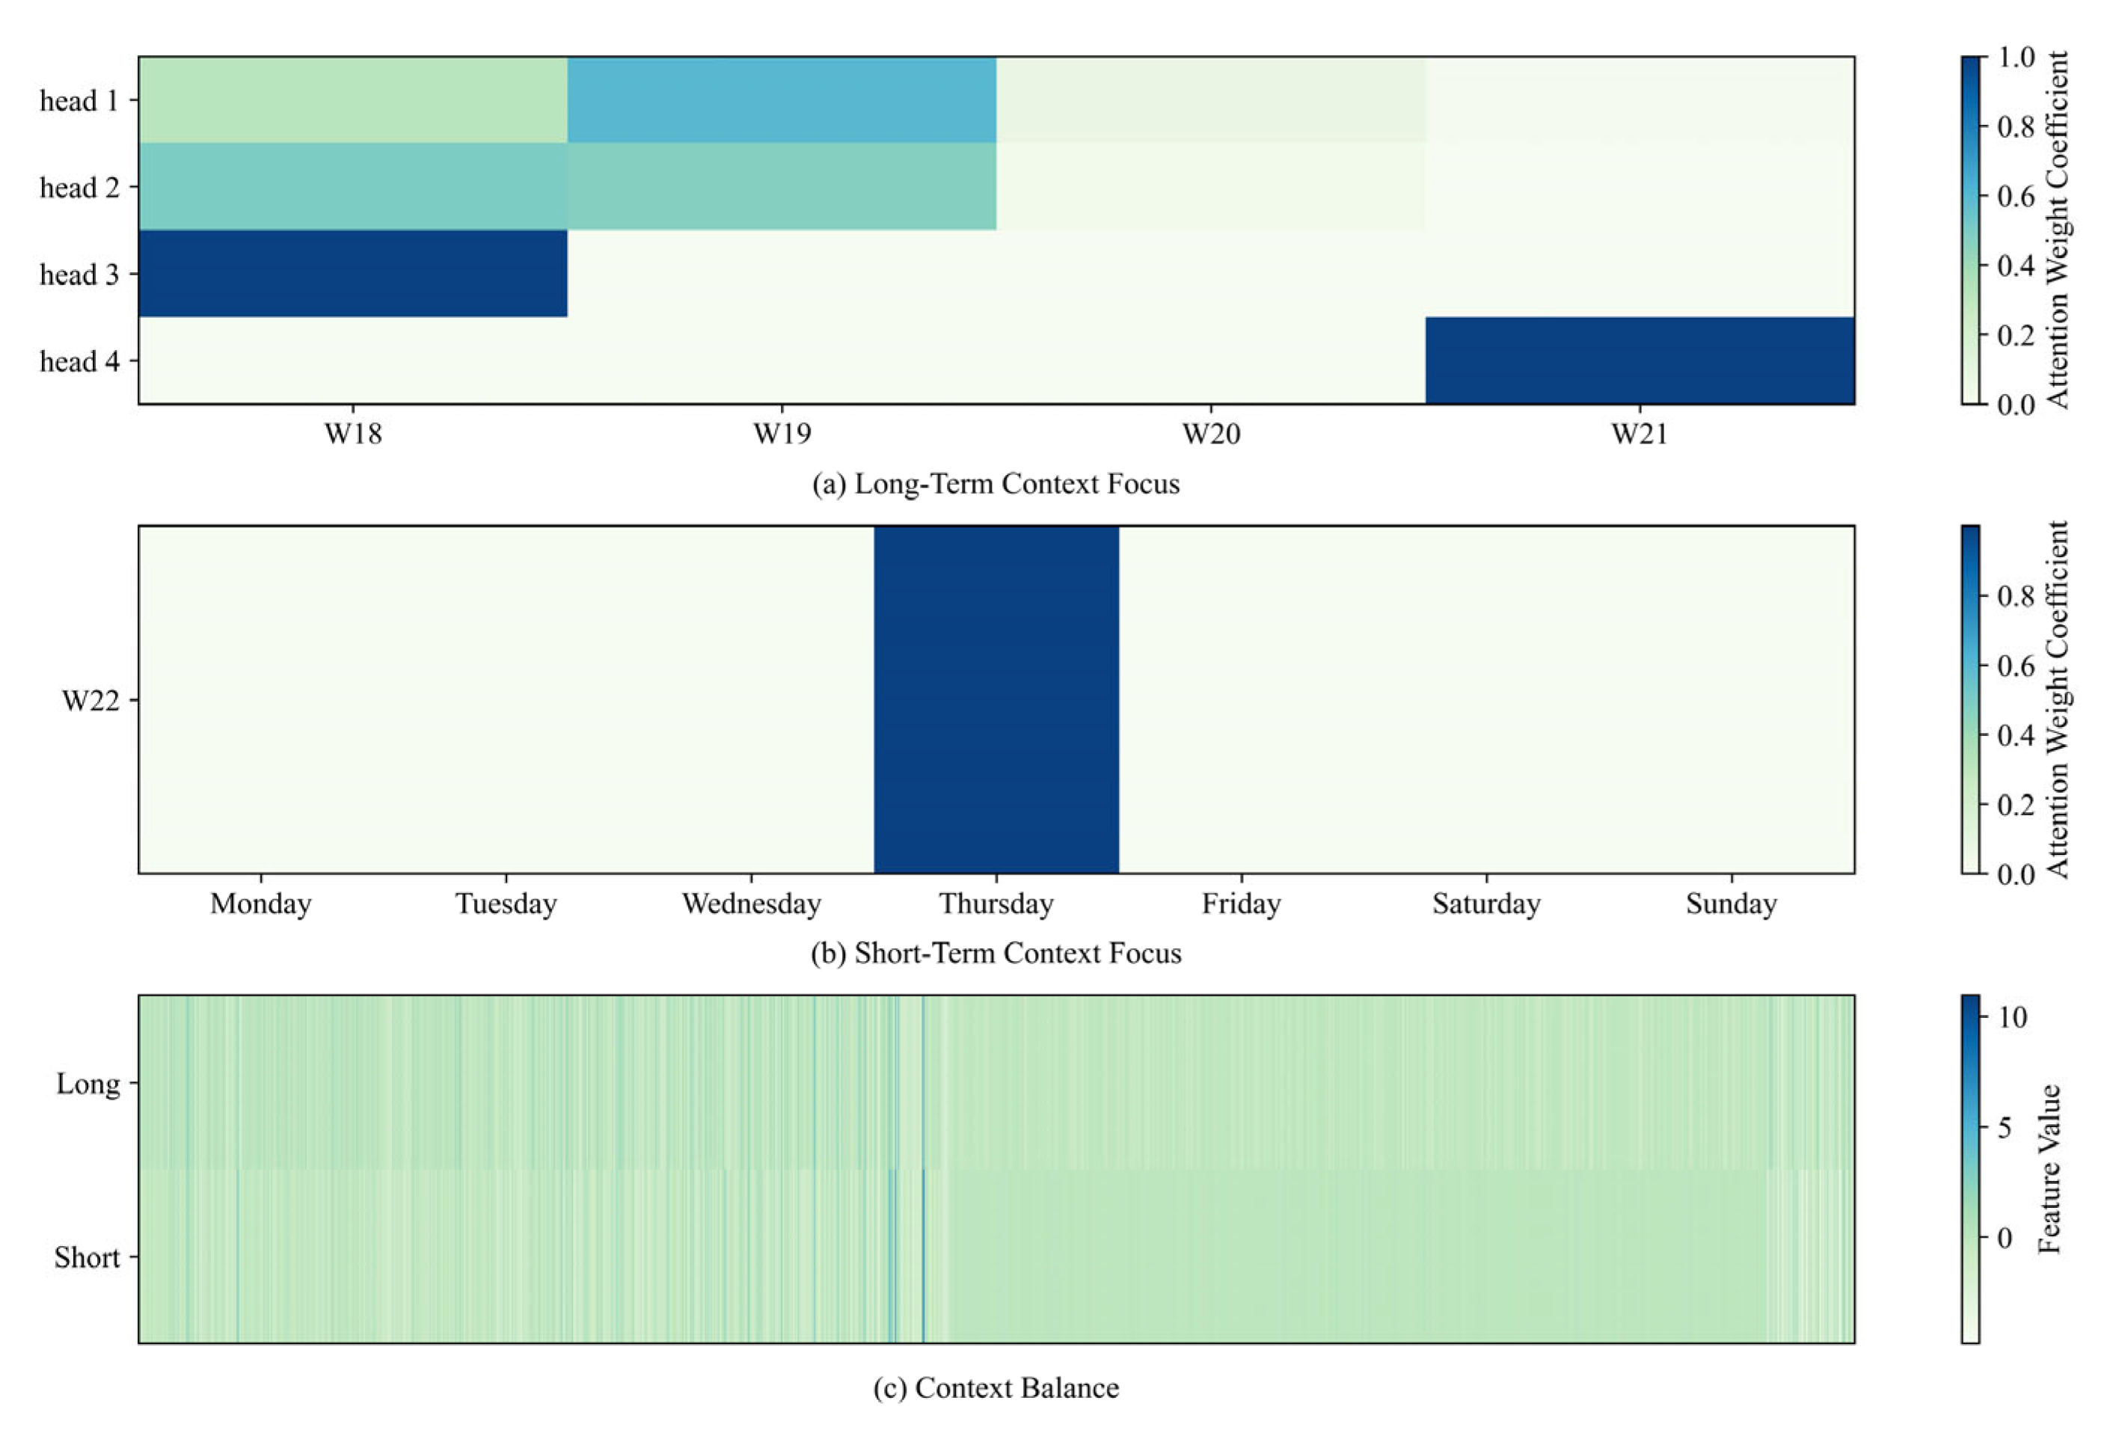This screenshot has width=2113, height=1445.
Task: Click the head 3 W18 dark cell
Action: pos(353,274)
